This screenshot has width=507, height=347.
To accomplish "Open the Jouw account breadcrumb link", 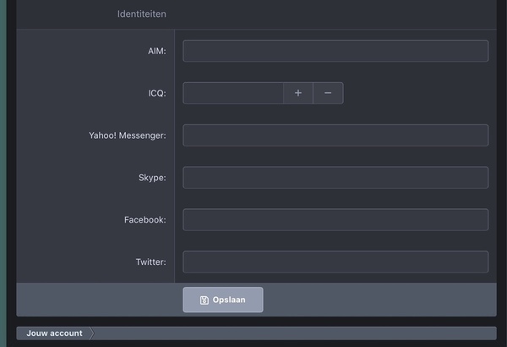I will pyautogui.click(x=54, y=333).
